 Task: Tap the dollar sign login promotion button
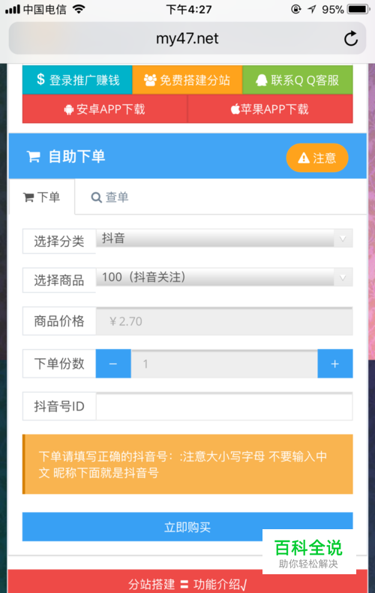tap(77, 80)
